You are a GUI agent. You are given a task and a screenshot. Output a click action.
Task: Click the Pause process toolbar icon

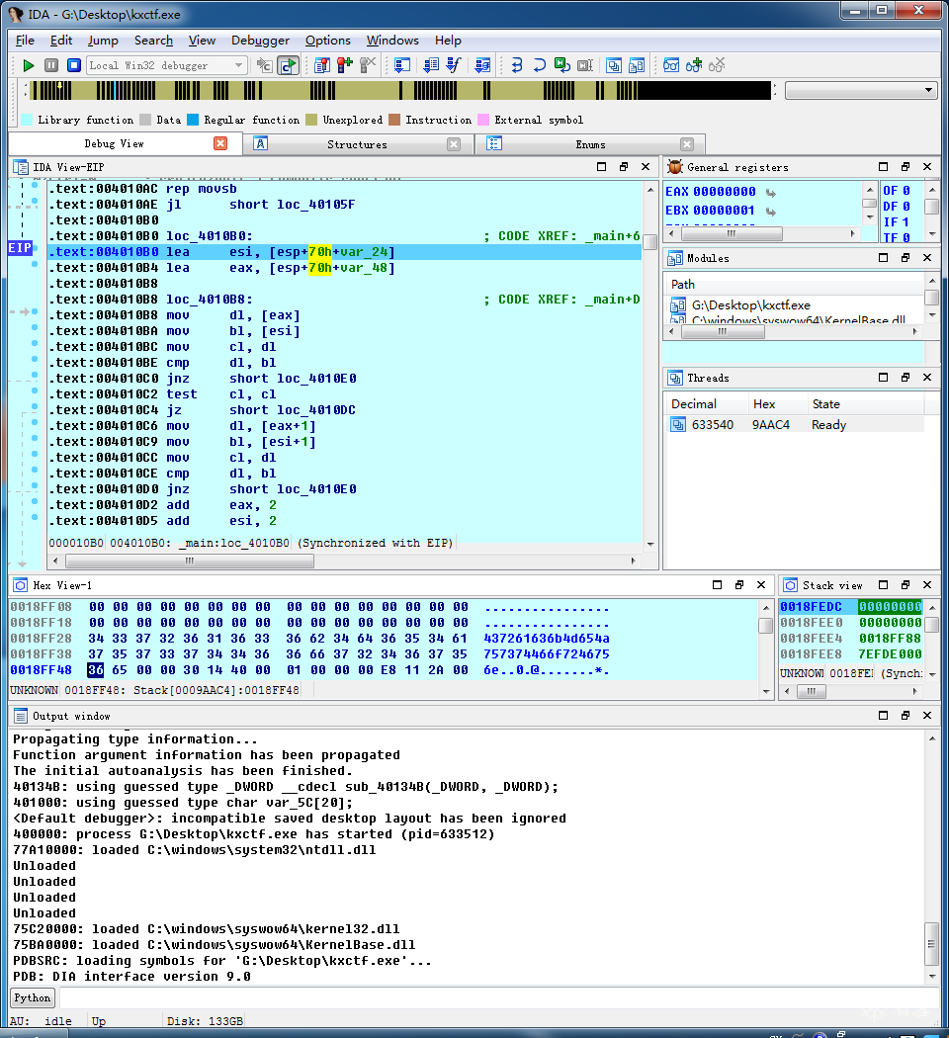pos(51,65)
